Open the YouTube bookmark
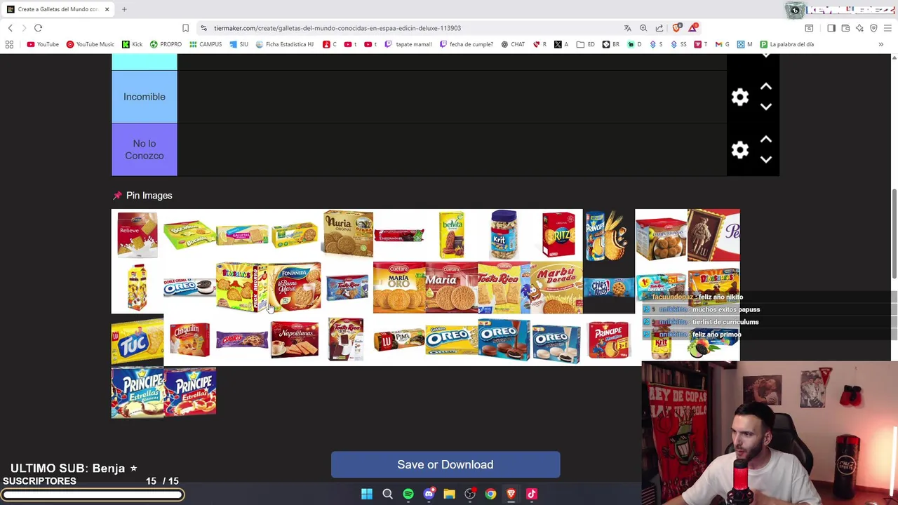The width and height of the screenshot is (898, 505). pyautogui.click(x=43, y=44)
